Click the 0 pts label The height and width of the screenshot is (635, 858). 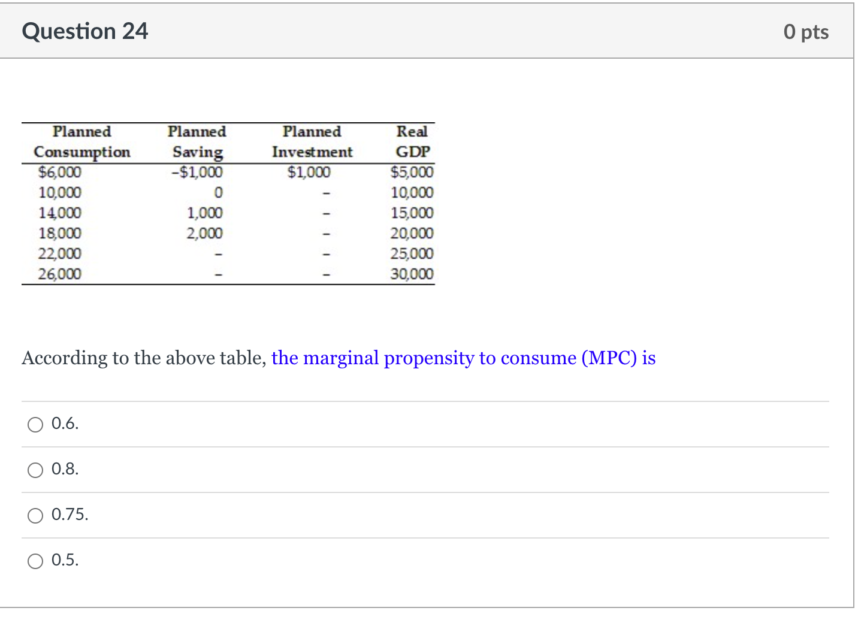[x=806, y=31]
